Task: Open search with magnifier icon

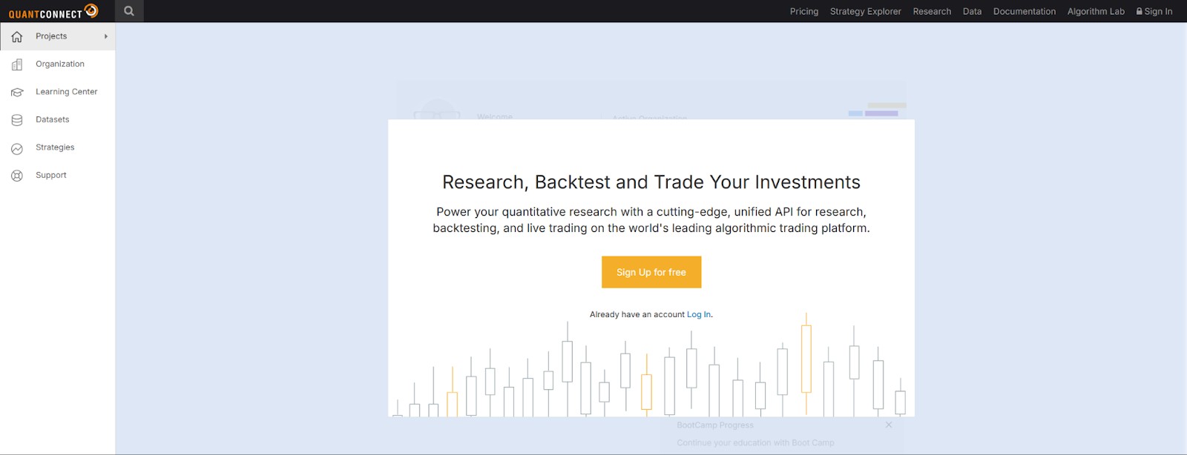Action: pyautogui.click(x=129, y=11)
